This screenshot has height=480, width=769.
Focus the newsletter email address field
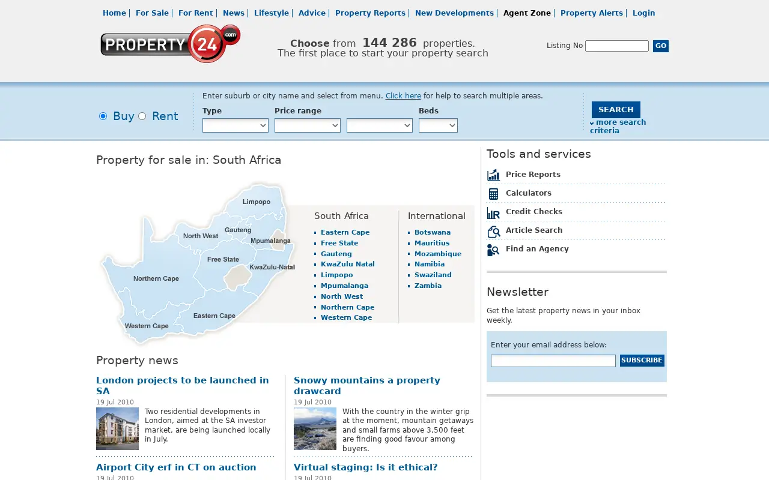pyautogui.click(x=553, y=361)
